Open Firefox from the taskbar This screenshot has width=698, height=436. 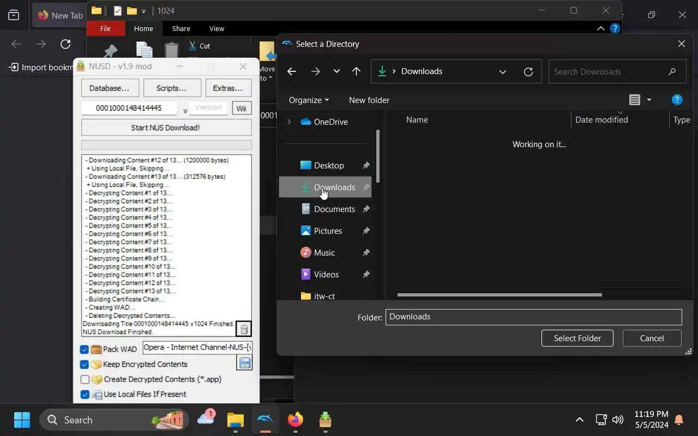[295, 420]
